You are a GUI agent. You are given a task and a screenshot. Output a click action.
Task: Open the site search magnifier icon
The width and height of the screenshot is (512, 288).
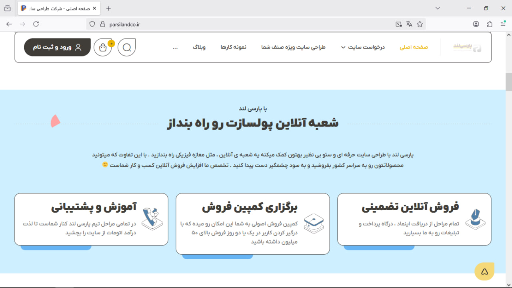tap(127, 47)
